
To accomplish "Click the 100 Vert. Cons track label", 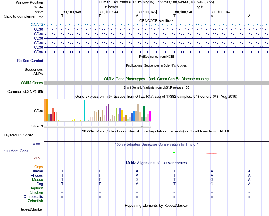I will (x=16, y=151).
